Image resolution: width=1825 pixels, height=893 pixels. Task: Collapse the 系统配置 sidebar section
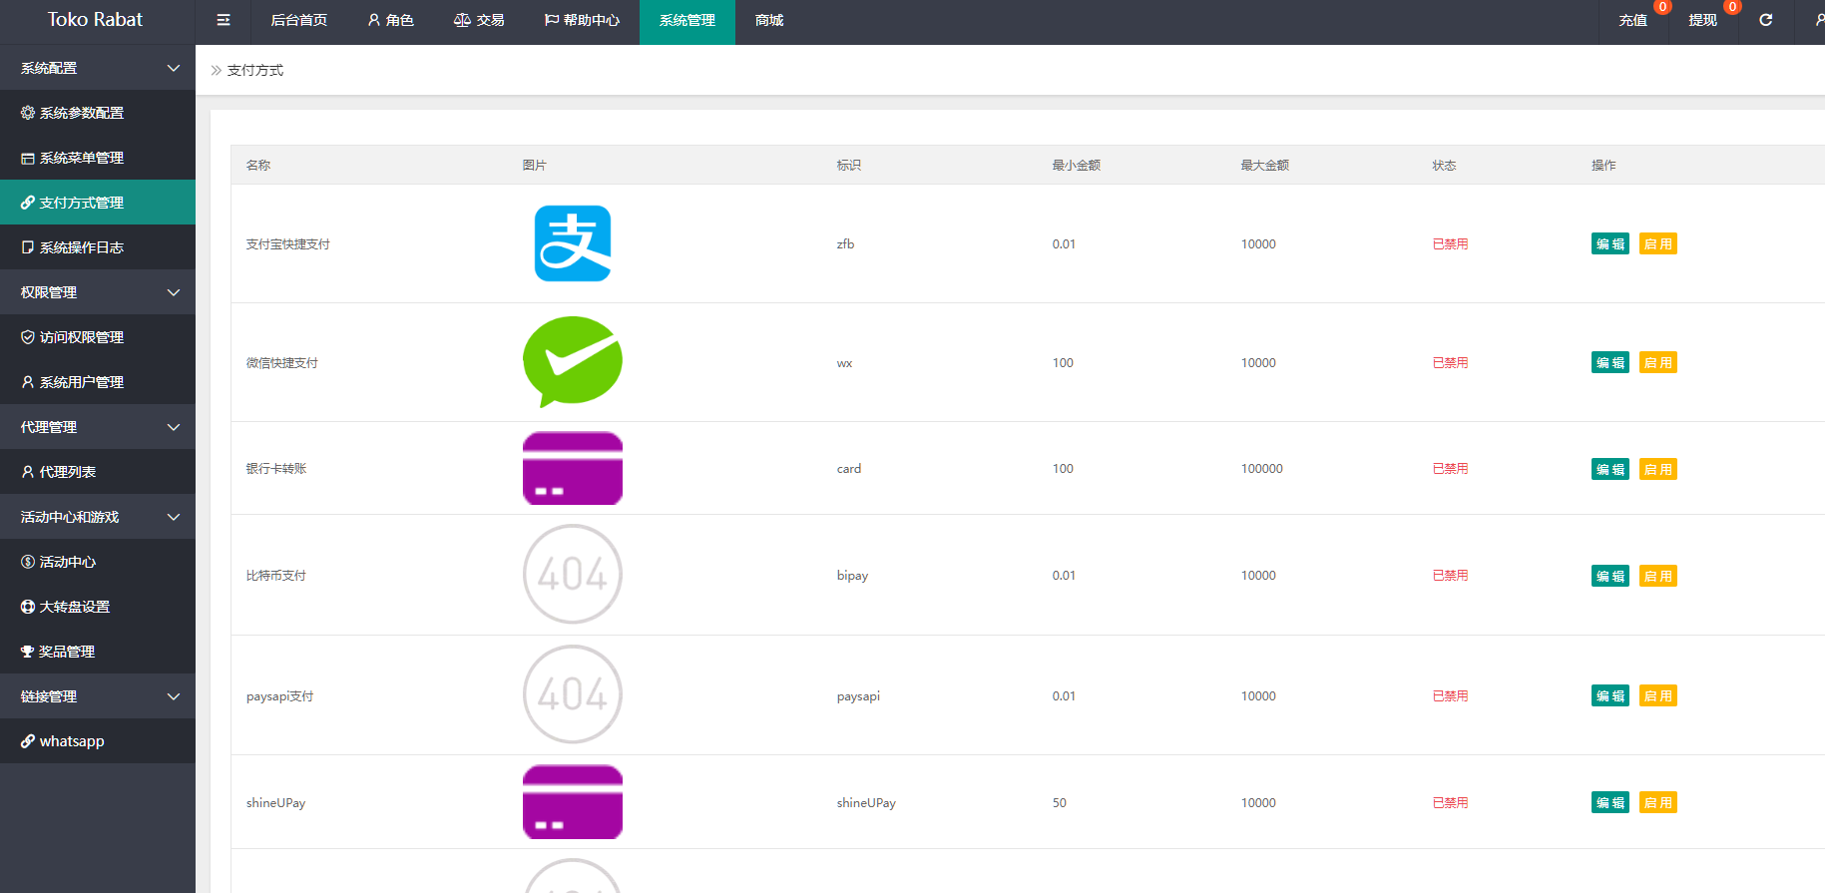coord(98,68)
